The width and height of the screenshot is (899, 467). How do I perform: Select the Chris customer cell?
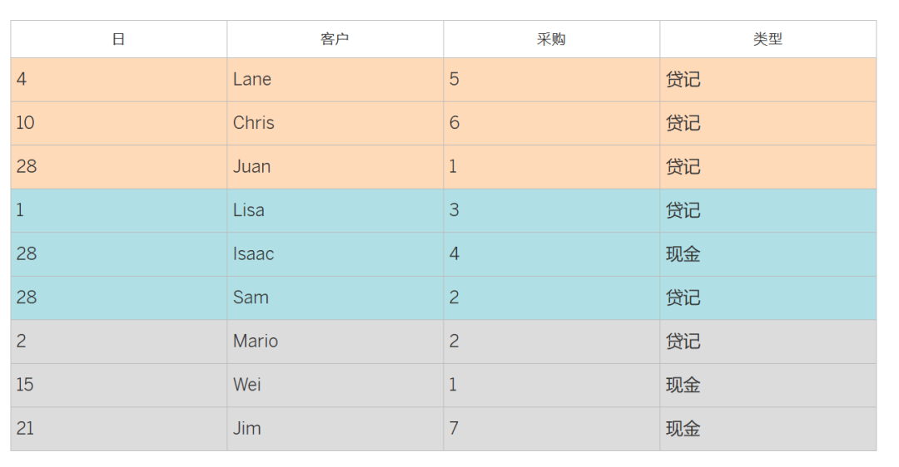(254, 123)
